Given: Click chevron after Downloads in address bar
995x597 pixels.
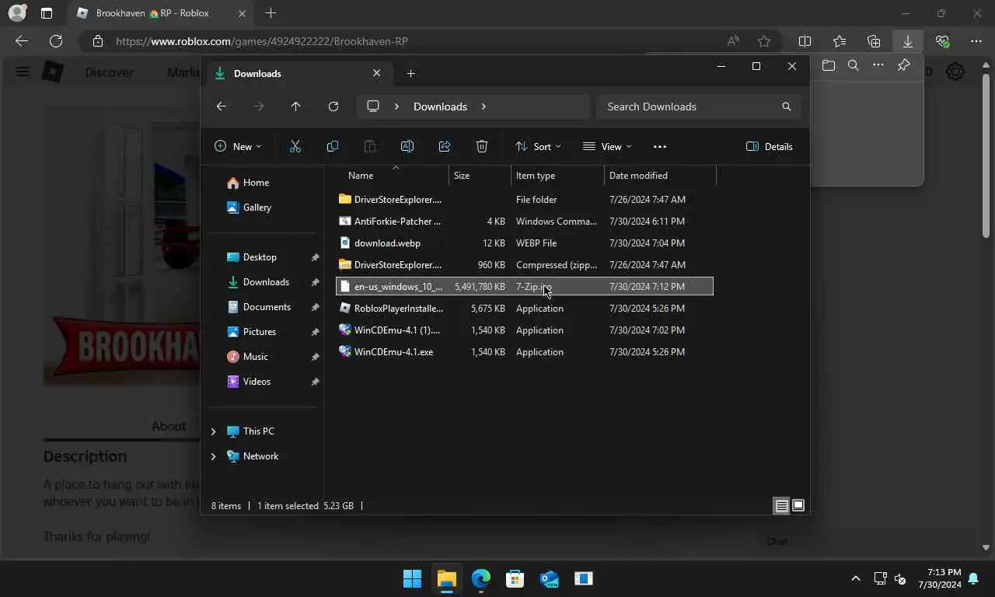Looking at the screenshot, I should tap(484, 106).
